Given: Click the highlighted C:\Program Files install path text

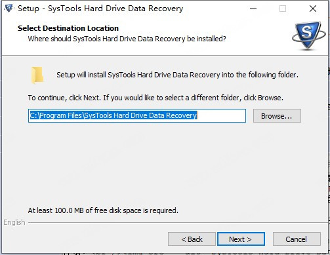Looking at the screenshot, I should 113,115.
